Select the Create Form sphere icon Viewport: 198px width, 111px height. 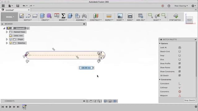click(49, 16)
